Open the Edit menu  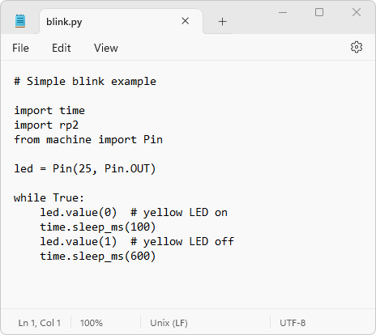62,48
